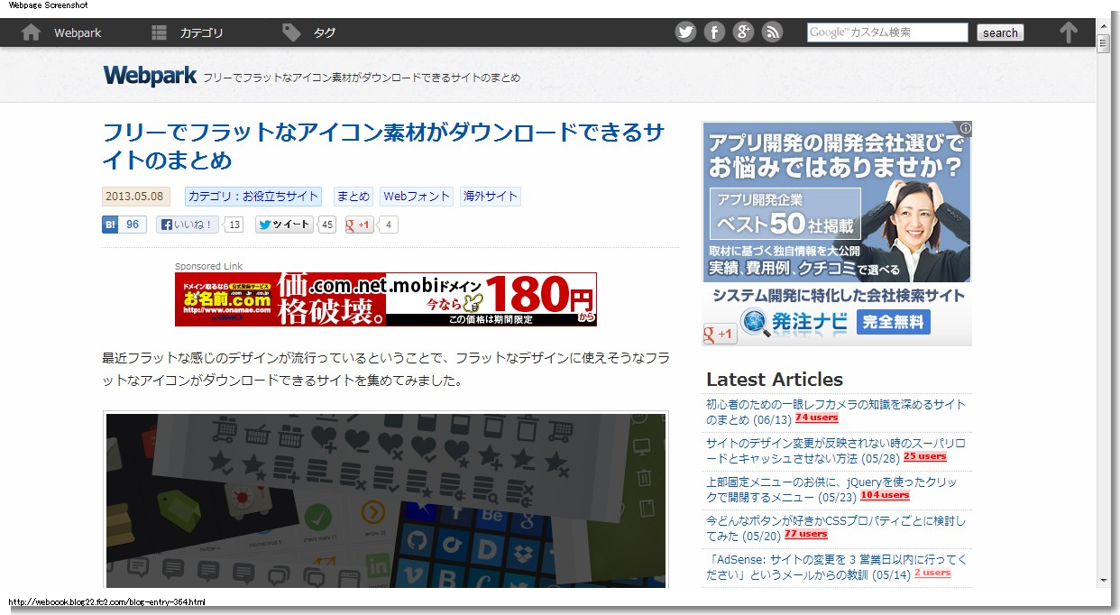Click the Webpark site logo
Screen dimensions: 1120x615
(x=150, y=76)
